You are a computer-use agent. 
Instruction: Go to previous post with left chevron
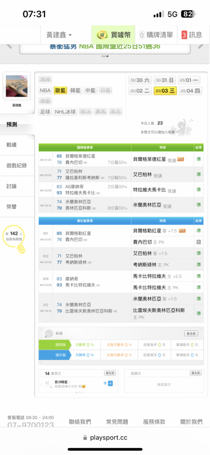(x=41, y=384)
